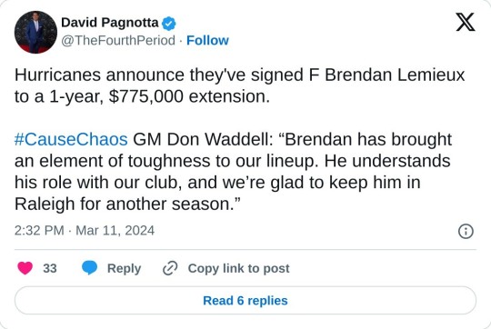Open the X logo in the corner
This screenshot has height=329, width=491.
[x=466, y=22]
